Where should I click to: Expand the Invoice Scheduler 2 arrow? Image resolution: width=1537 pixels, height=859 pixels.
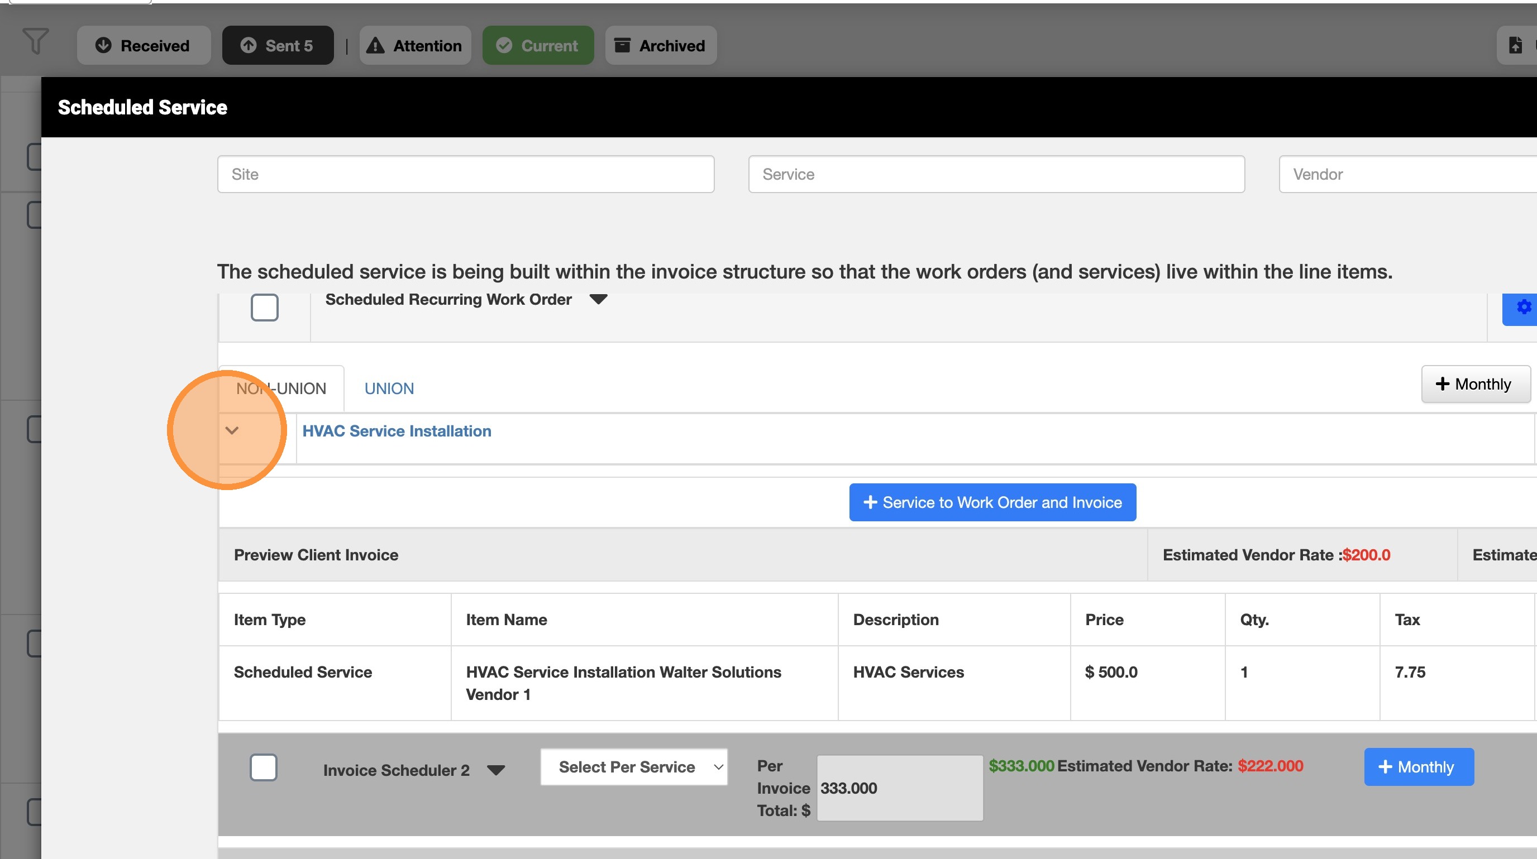(x=496, y=770)
